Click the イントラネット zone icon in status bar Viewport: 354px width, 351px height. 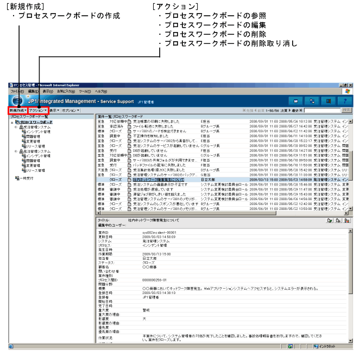pyautogui.click(x=316, y=346)
